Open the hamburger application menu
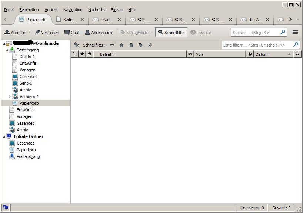This screenshot has height=213, width=303. pos(295,33)
